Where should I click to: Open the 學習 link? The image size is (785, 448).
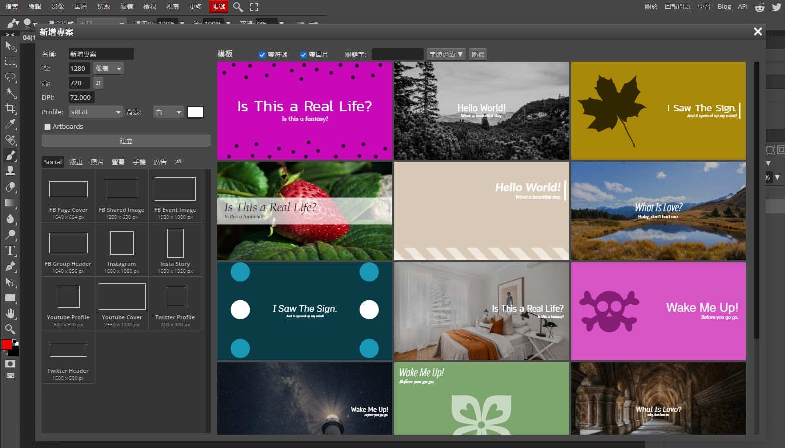point(704,7)
